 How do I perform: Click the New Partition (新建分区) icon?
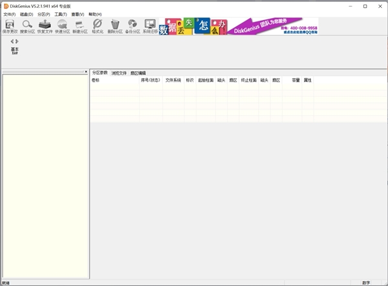tap(80, 27)
